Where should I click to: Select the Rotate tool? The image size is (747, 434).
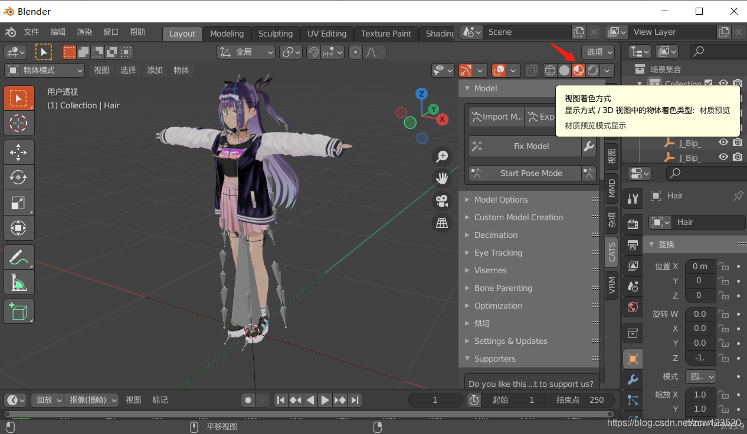[x=19, y=177]
